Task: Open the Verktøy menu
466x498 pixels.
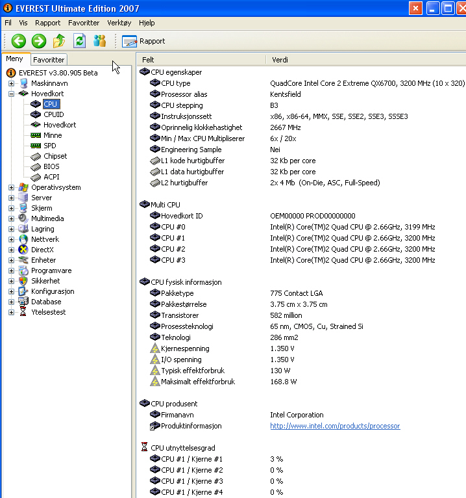Action: (119, 23)
